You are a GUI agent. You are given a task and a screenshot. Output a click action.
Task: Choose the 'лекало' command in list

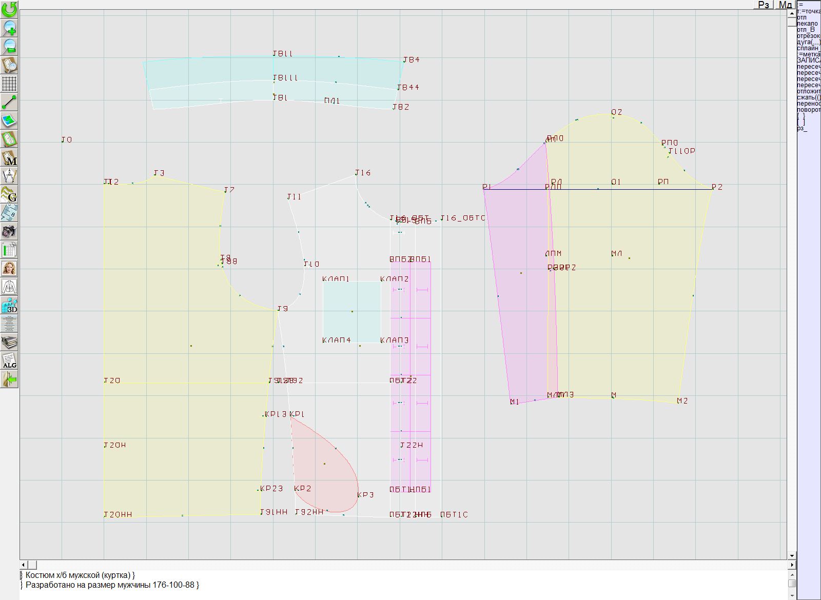click(807, 24)
